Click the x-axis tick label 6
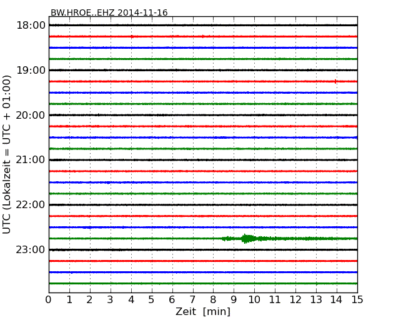Screen dimensions: 406x325 pyautogui.click(x=172, y=300)
